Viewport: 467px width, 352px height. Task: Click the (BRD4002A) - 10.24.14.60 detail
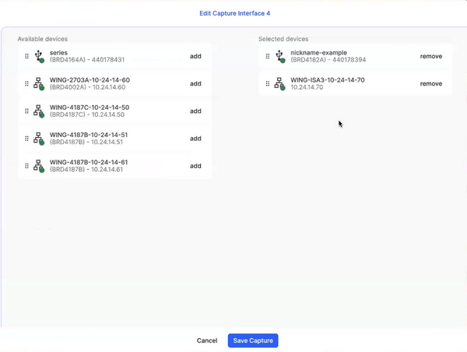(87, 87)
